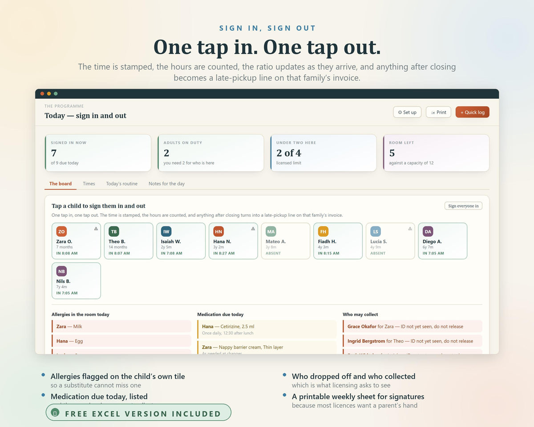The height and width of the screenshot is (427, 534).
Task: Click the red window dot in title bar
Action: pos(42,93)
